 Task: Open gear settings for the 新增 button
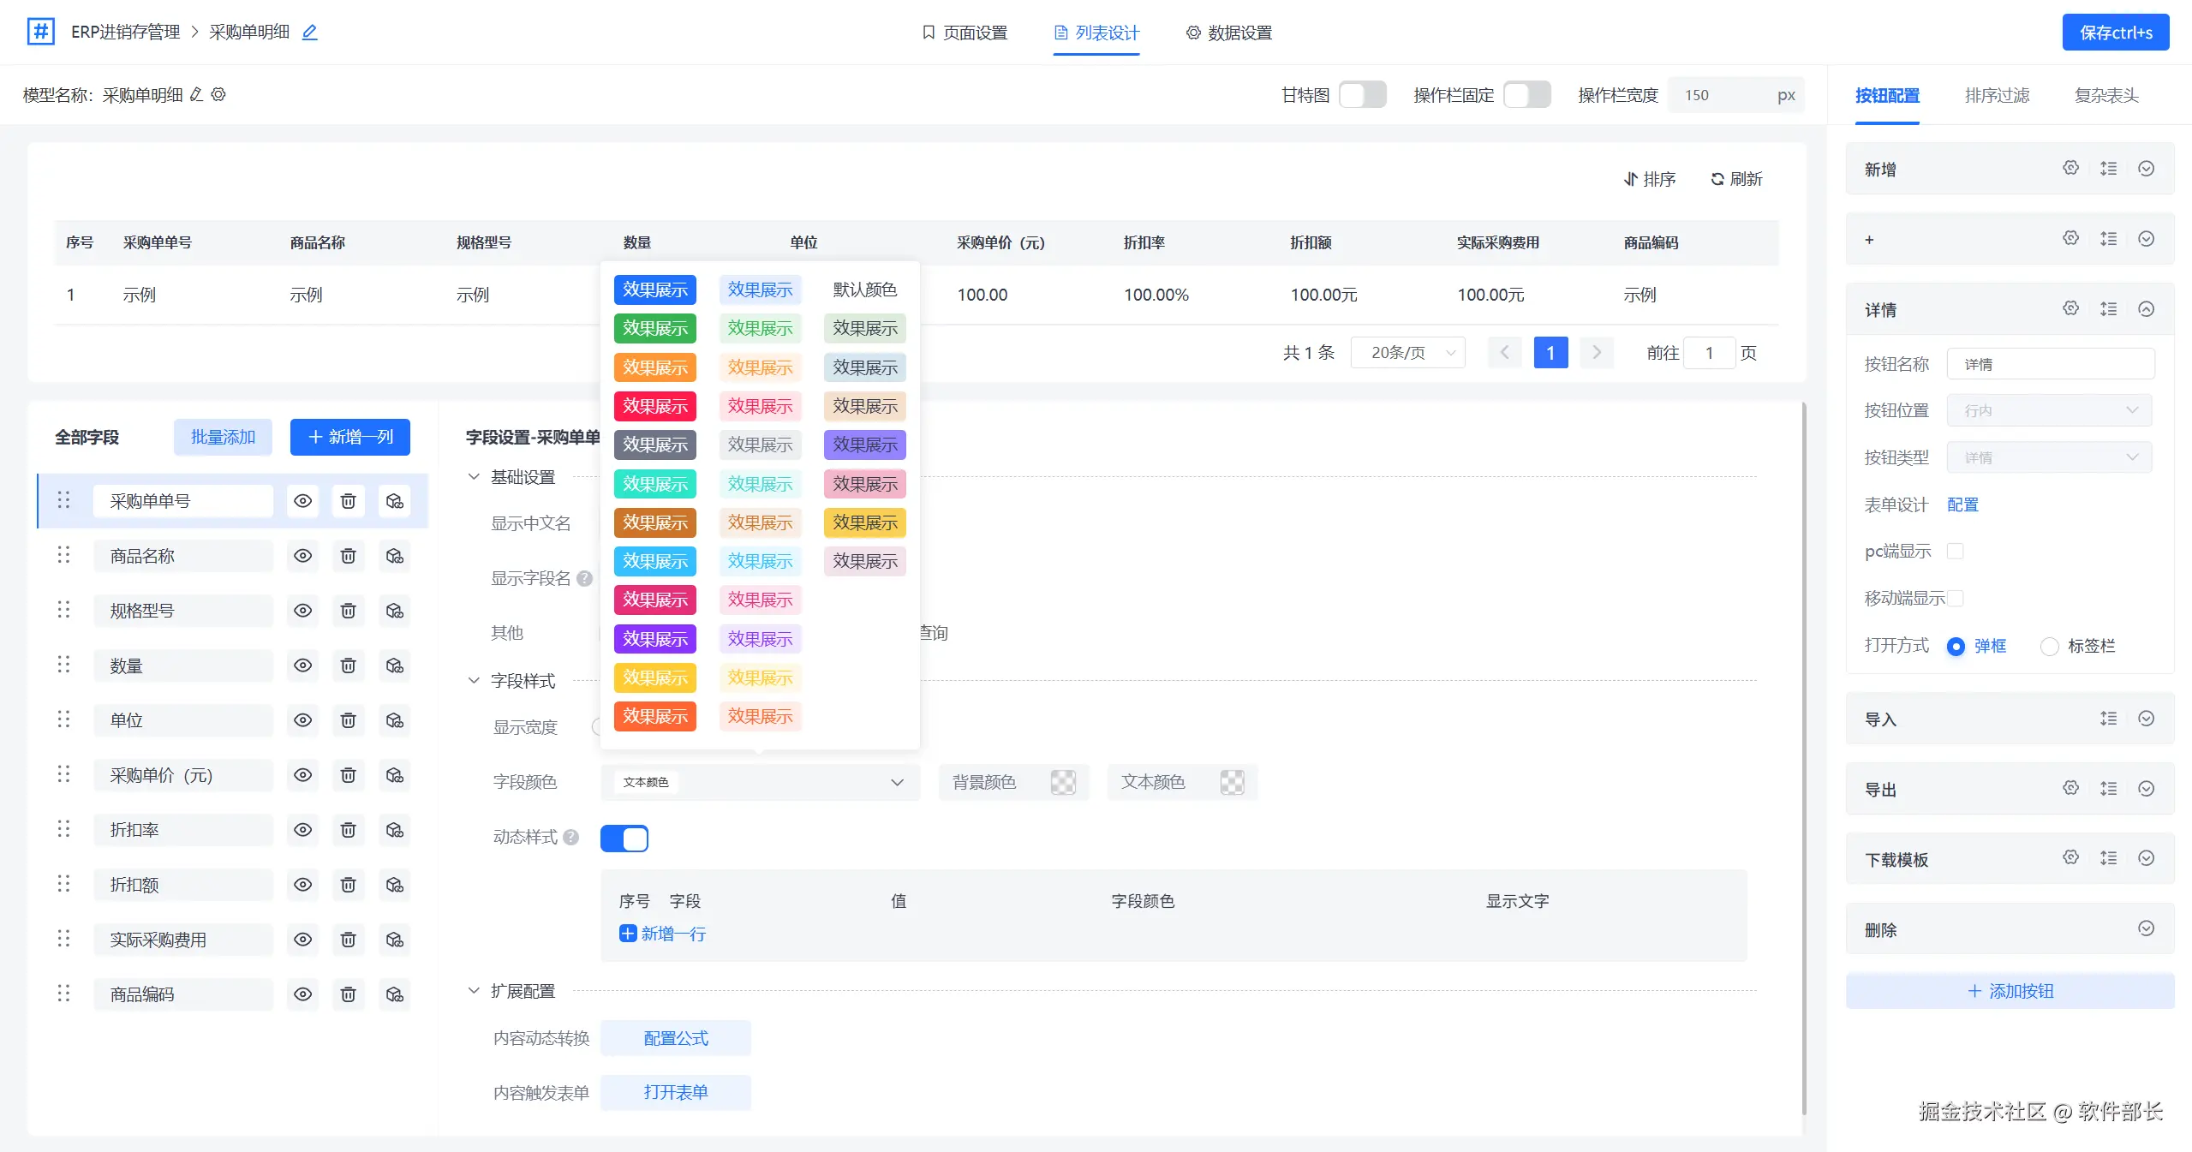(x=2070, y=169)
